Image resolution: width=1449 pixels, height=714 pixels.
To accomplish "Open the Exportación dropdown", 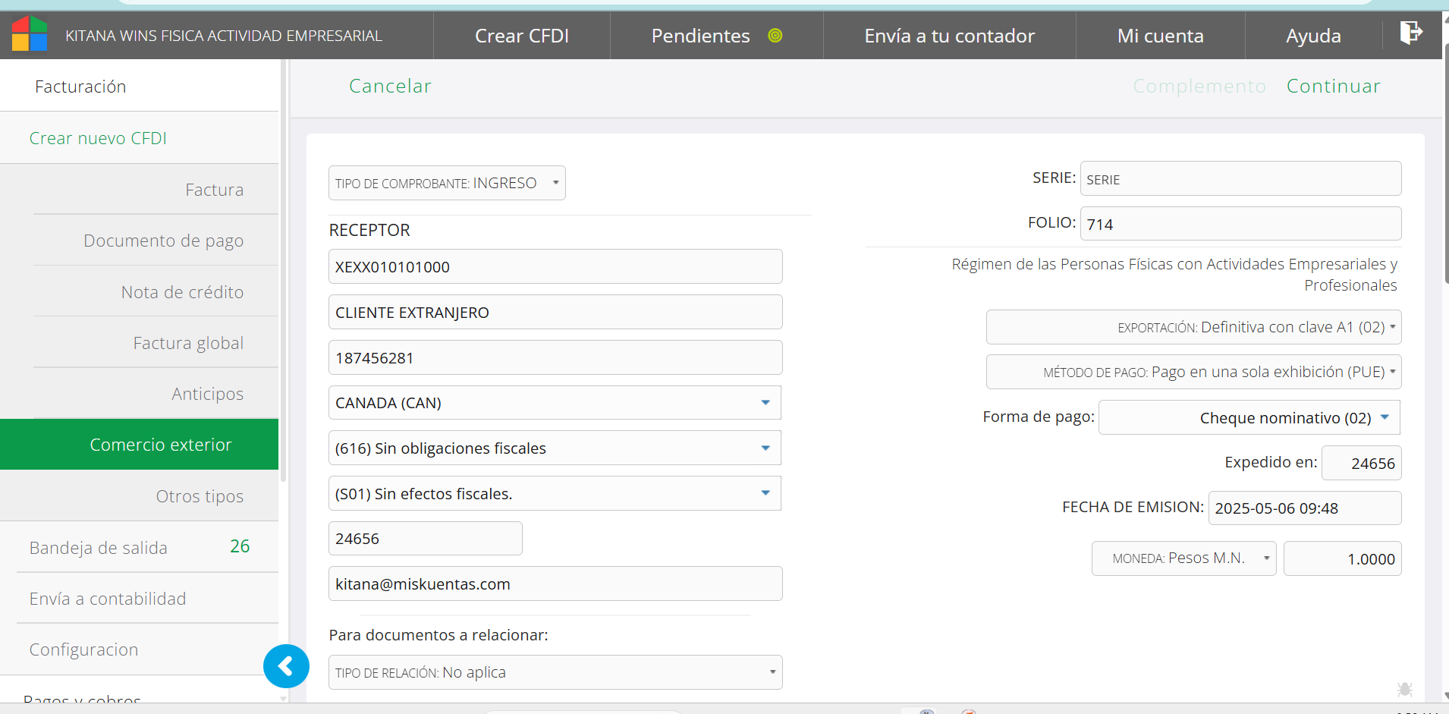I will click(x=1193, y=327).
